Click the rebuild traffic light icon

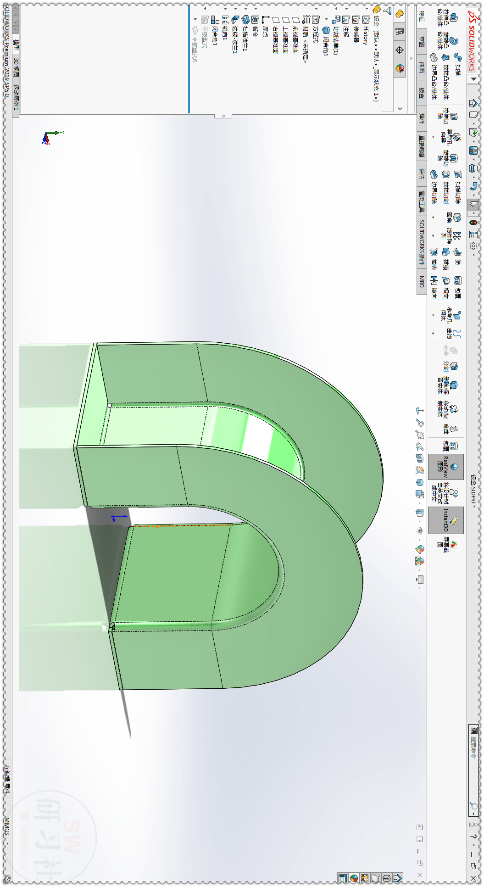tap(473, 223)
